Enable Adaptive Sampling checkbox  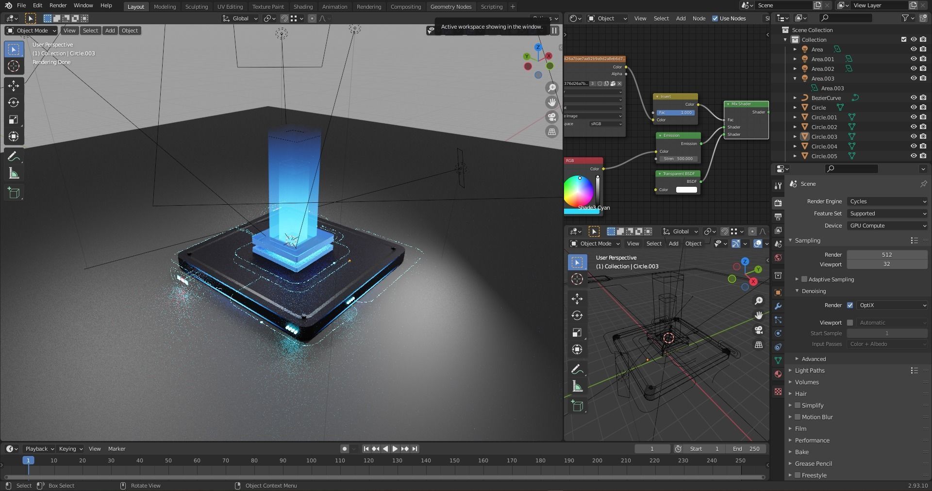pos(804,279)
